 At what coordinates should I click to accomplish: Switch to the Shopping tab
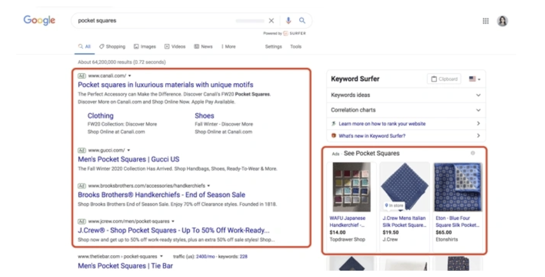tap(112, 47)
